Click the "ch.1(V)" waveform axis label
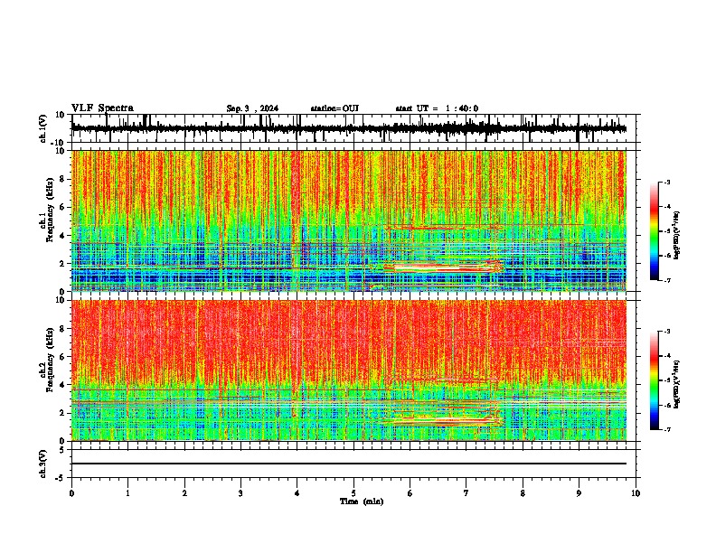 pos(43,128)
